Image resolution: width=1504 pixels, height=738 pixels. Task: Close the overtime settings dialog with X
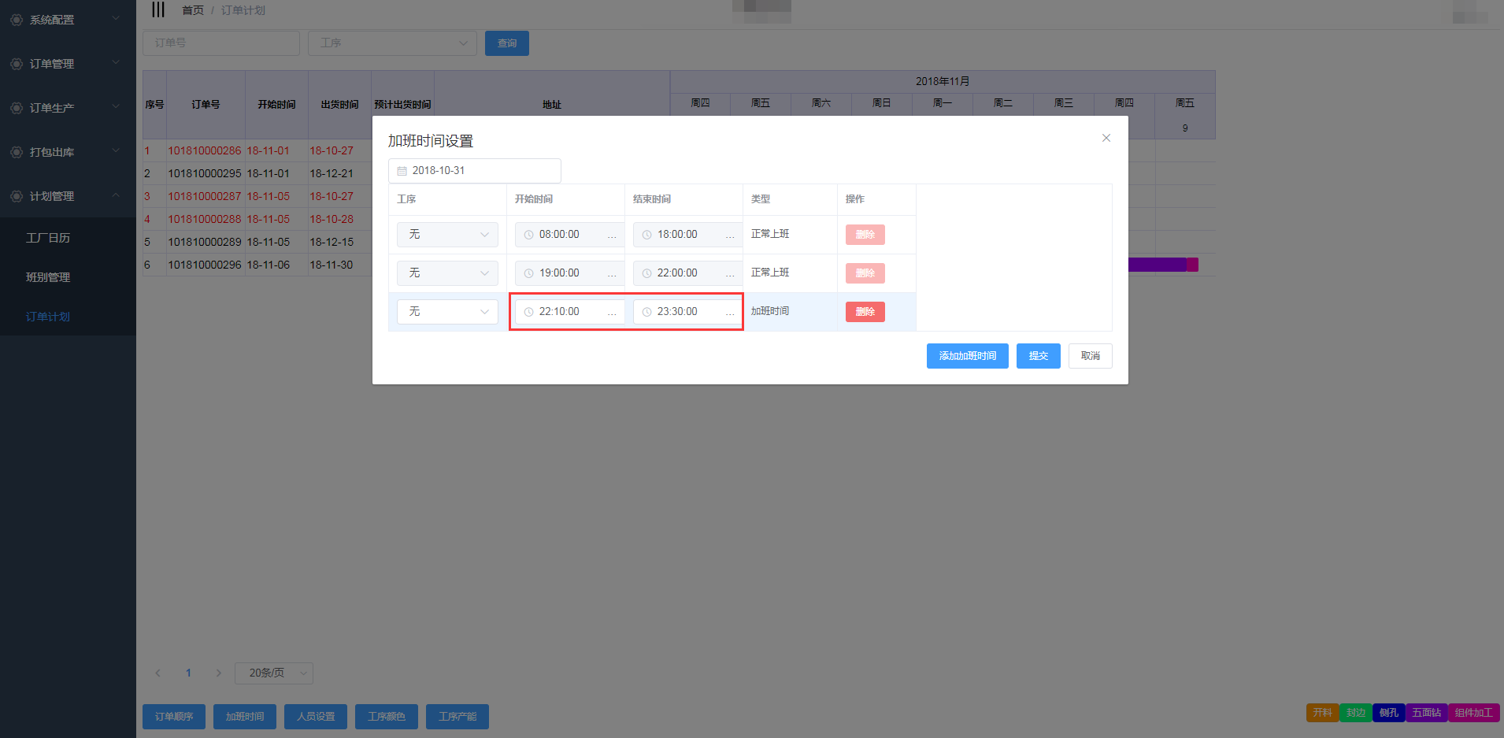pyautogui.click(x=1106, y=138)
